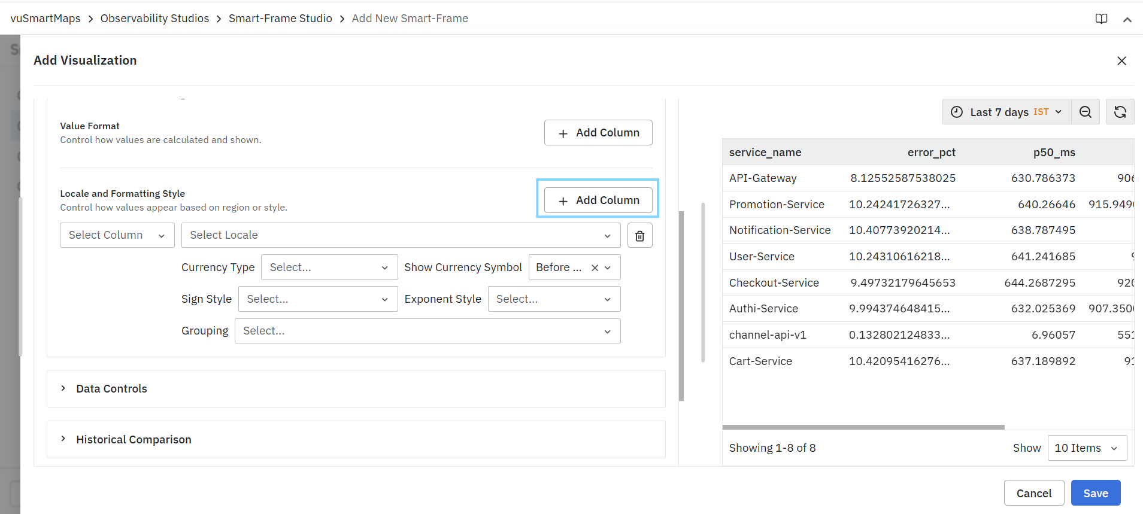Go to Observability Studios breadcrumb
This screenshot has height=514, width=1143.
154,19
